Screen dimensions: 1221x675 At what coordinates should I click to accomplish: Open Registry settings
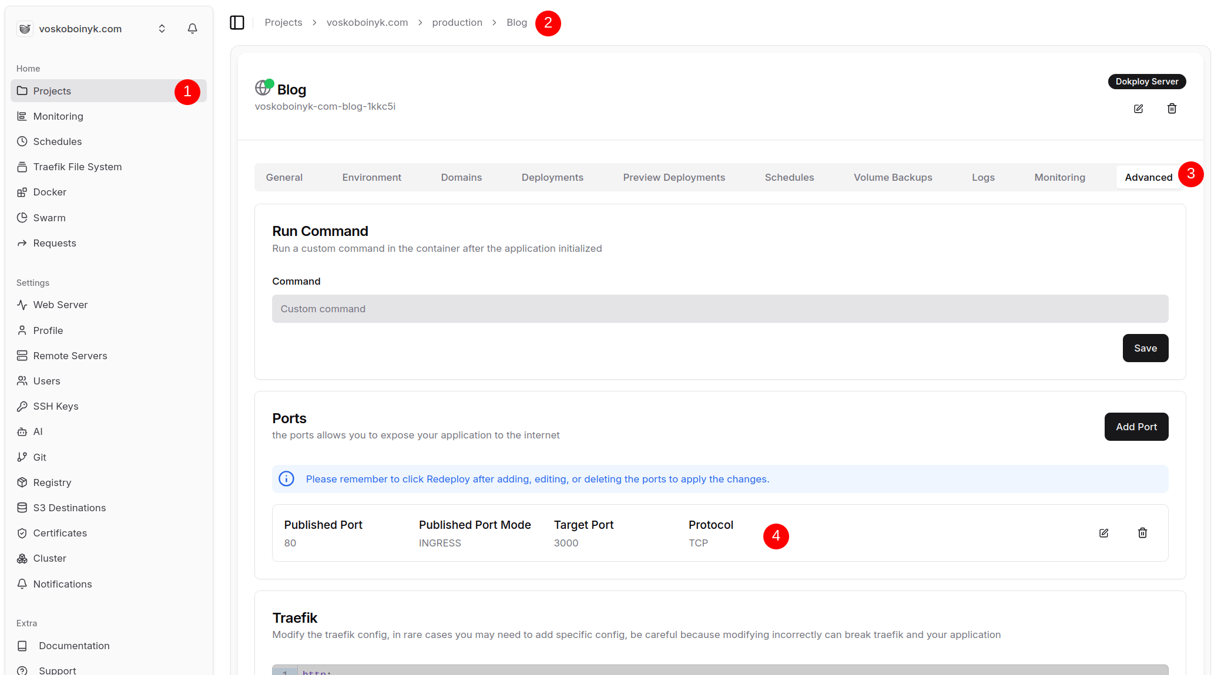click(52, 482)
